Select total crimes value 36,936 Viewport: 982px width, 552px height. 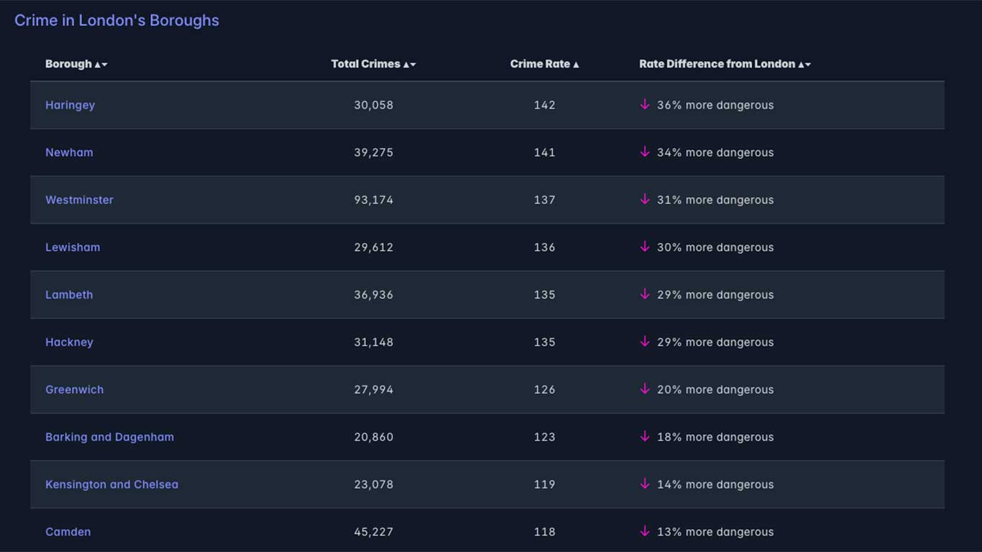[x=373, y=295]
